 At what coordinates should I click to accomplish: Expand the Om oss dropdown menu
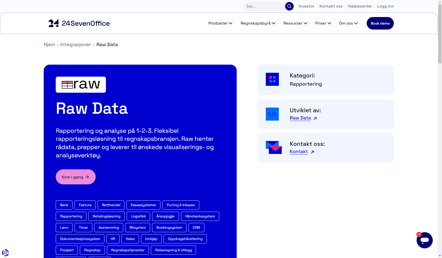pos(348,23)
